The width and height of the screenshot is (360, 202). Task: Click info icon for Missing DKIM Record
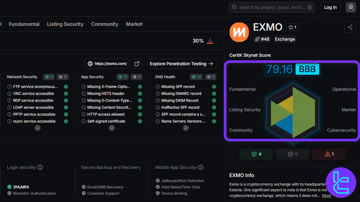coord(157,101)
